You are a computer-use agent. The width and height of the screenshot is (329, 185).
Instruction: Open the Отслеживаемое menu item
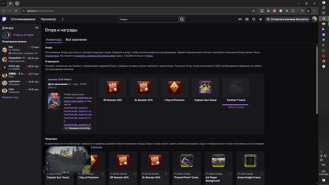pyautogui.click(x=23, y=19)
